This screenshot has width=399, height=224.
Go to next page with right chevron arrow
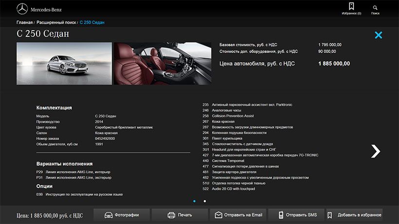coord(375,151)
